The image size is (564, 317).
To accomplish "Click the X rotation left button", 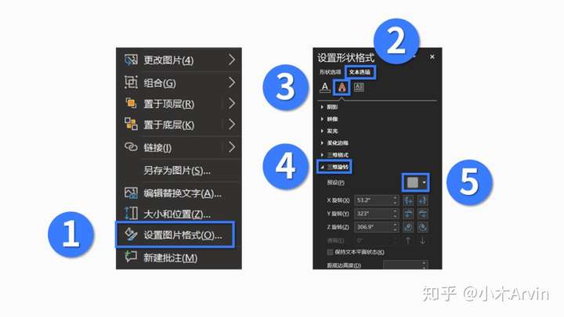I will pos(408,200).
